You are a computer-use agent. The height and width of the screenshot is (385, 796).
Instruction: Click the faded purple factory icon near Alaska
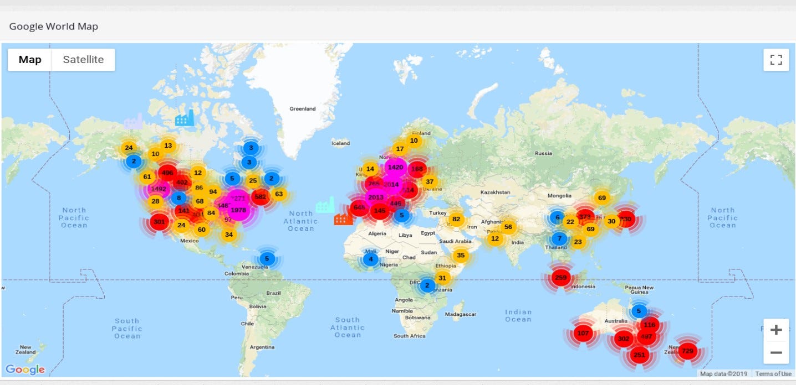(134, 121)
